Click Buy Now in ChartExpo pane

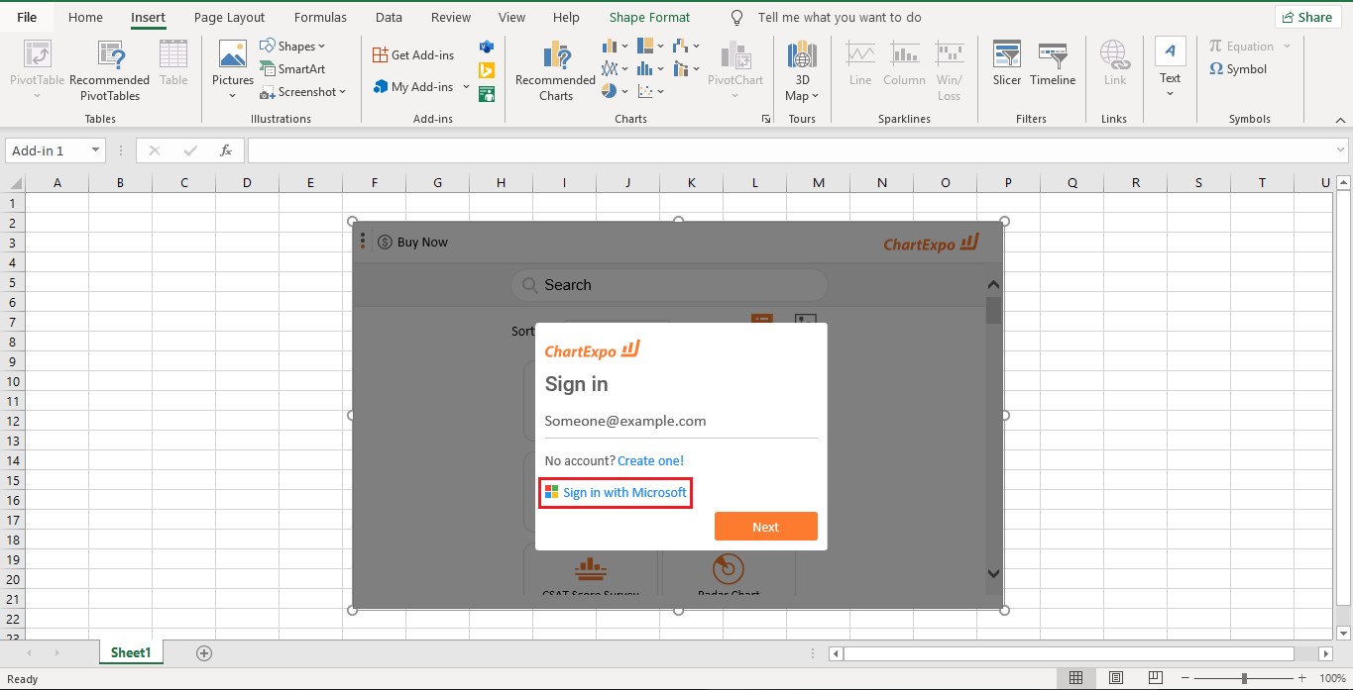point(413,242)
